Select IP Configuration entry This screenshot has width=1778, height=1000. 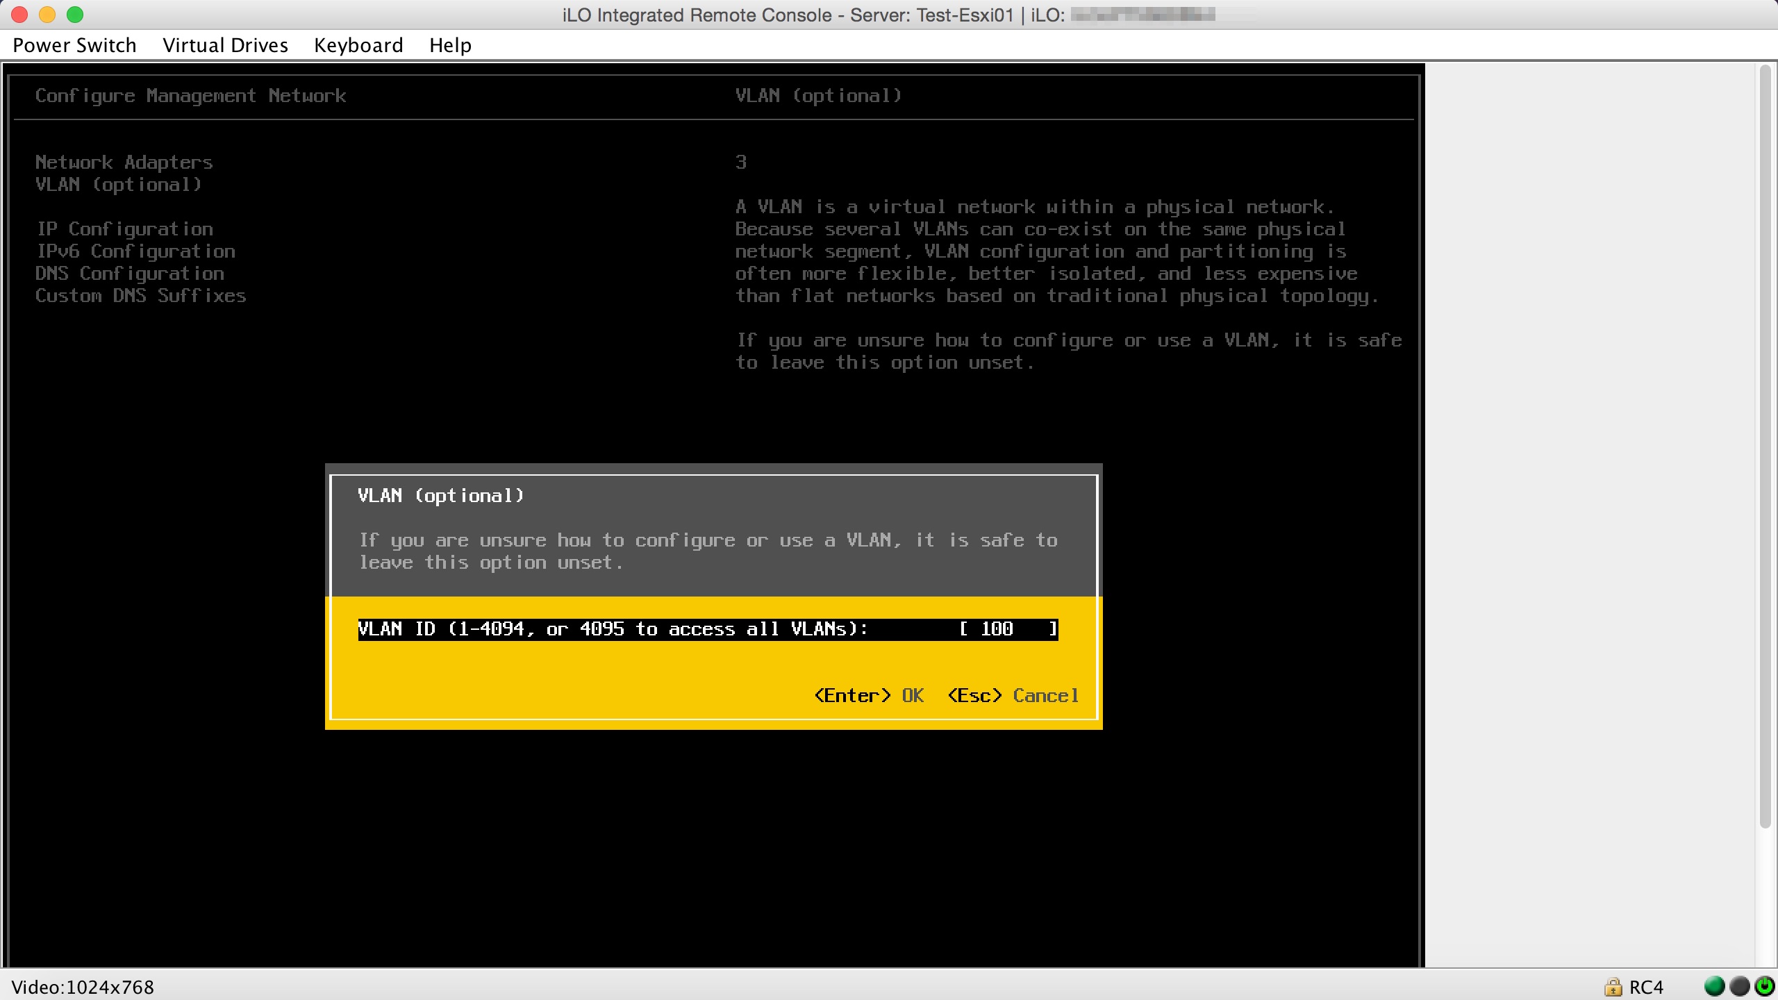[x=124, y=229]
